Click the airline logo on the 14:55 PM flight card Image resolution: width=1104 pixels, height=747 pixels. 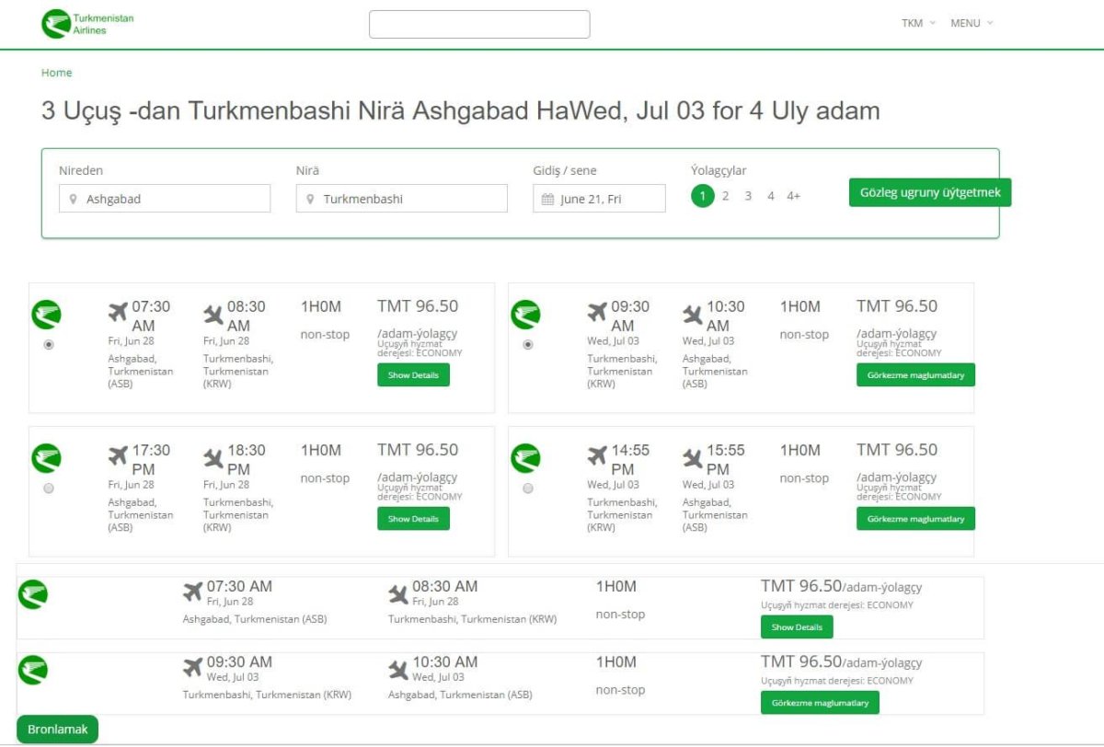[x=526, y=457]
